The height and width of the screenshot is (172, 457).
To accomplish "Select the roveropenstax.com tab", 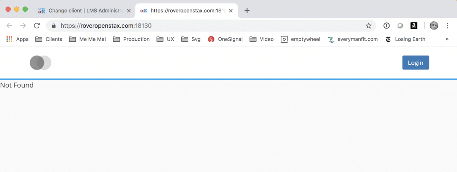I will tap(183, 11).
